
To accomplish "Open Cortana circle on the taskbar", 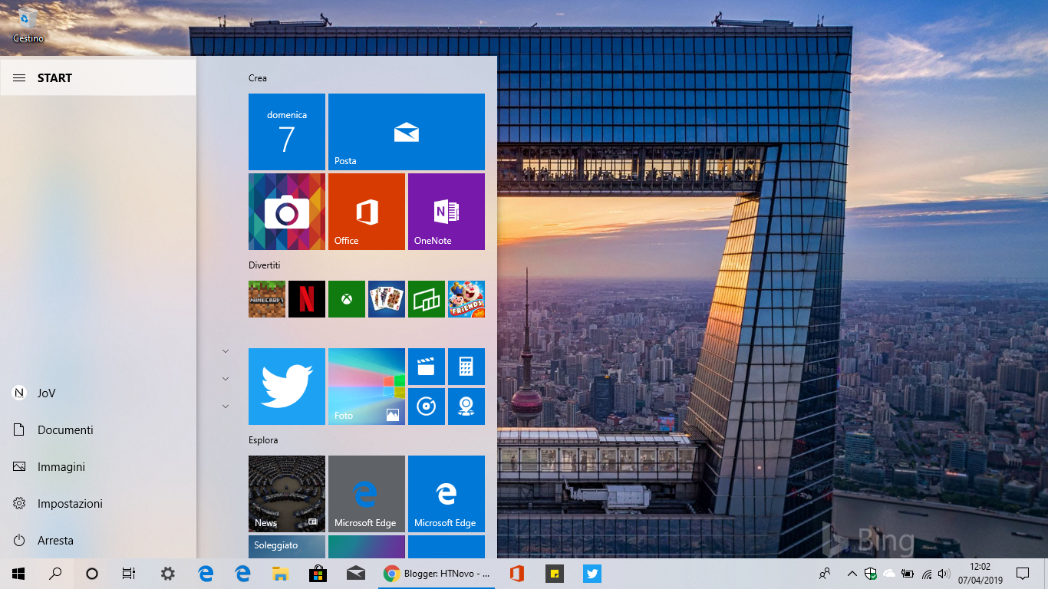I will tap(92, 574).
